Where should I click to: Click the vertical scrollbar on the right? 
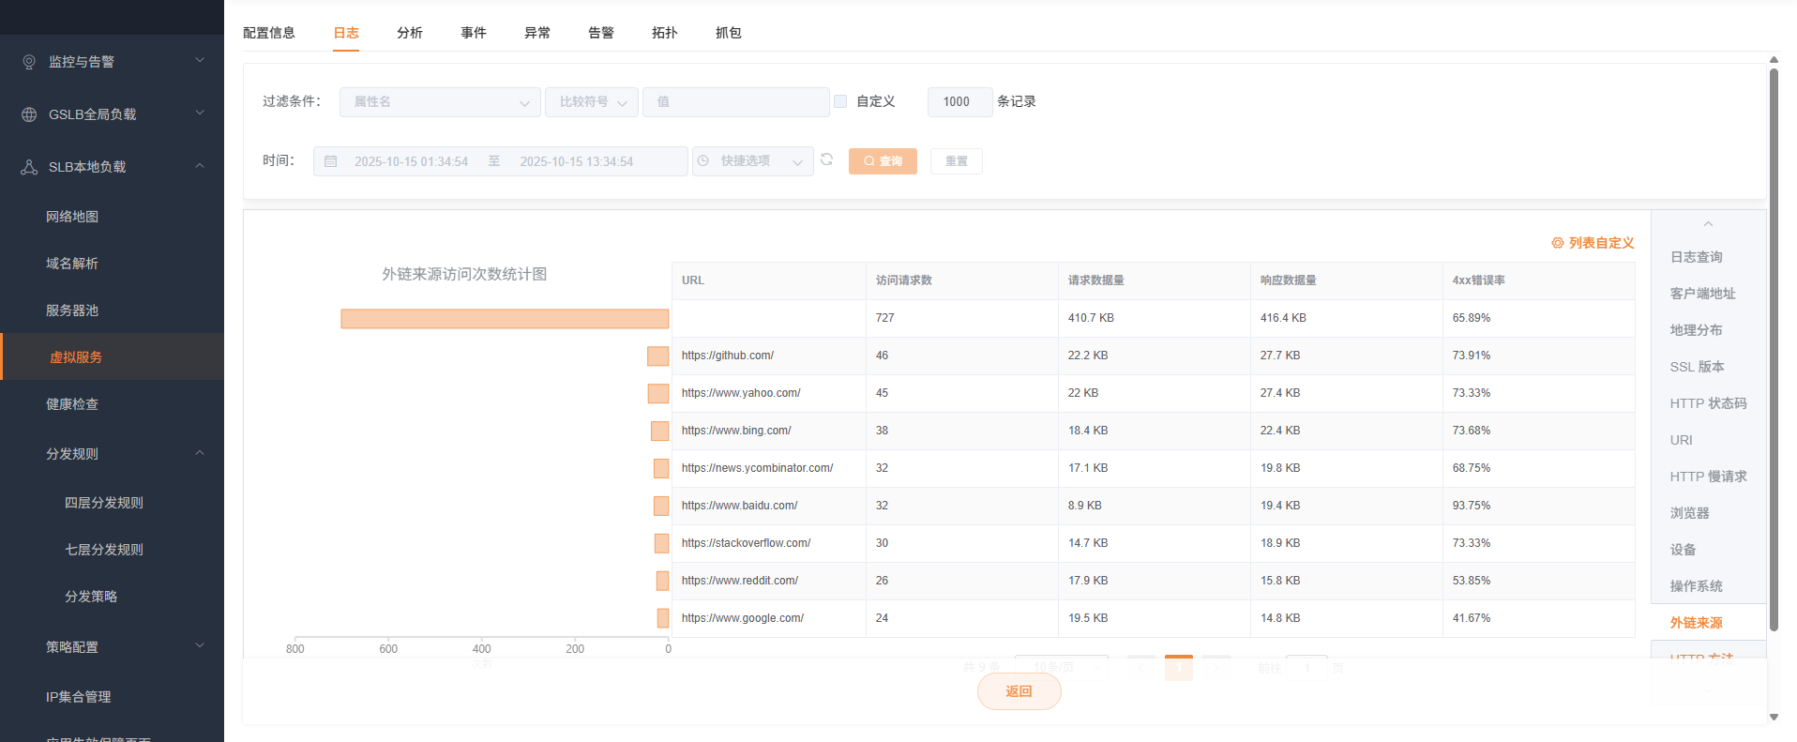tap(1773, 347)
